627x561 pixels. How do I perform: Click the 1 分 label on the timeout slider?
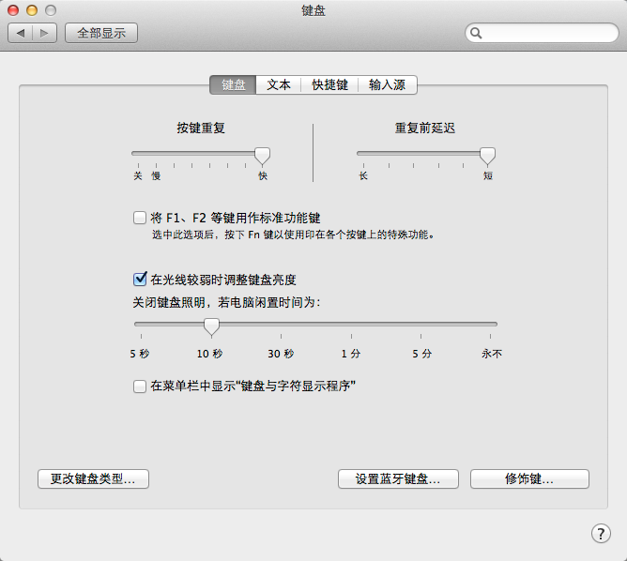point(351,354)
